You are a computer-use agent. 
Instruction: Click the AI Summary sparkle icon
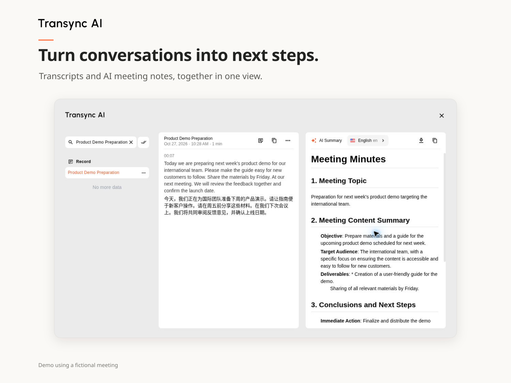[x=314, y=141]
